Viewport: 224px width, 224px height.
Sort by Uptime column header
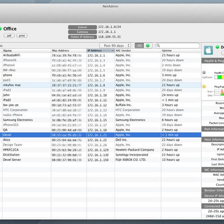(x=181, y=51)
